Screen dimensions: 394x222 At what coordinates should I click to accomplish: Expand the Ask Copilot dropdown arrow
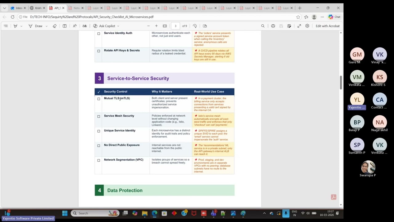click(x=118, y=26)
